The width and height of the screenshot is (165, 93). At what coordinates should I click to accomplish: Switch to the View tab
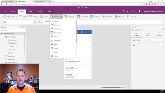[30, 12]
